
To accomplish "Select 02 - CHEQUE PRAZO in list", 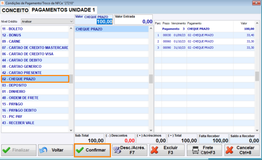I will (35, 79).
